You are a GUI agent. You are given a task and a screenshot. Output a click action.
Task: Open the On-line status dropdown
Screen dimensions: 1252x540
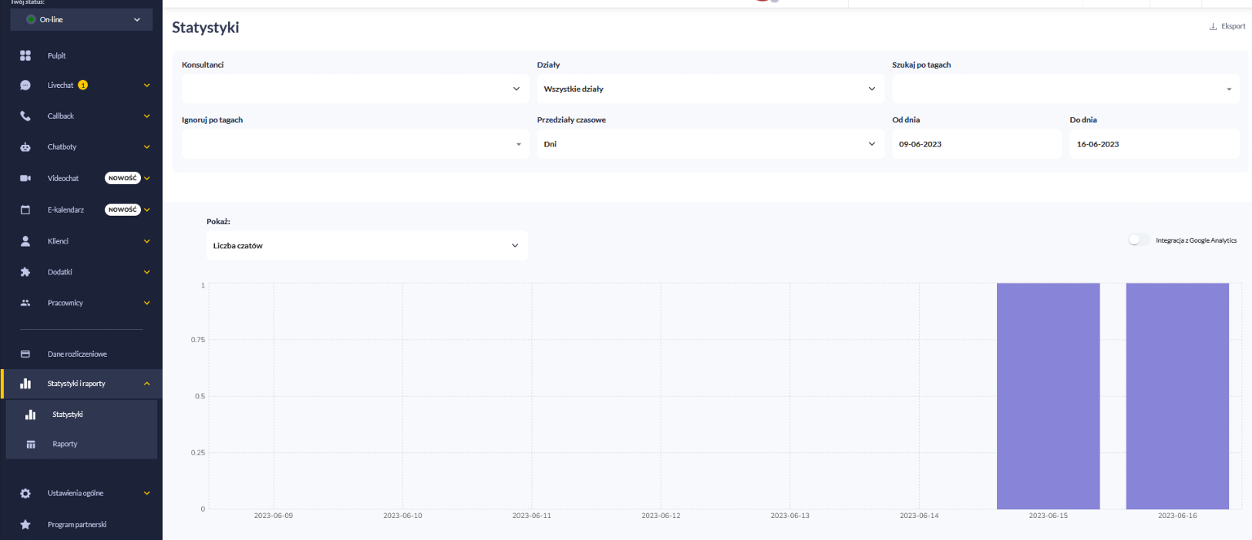(81, 20)
